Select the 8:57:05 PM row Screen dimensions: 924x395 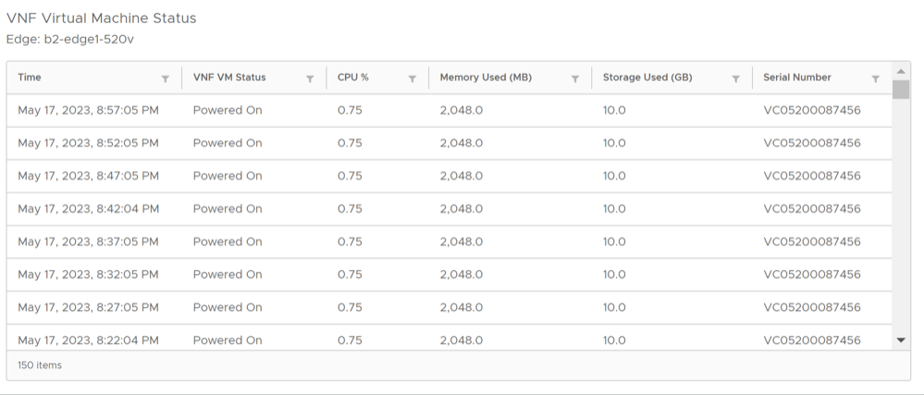88,110
